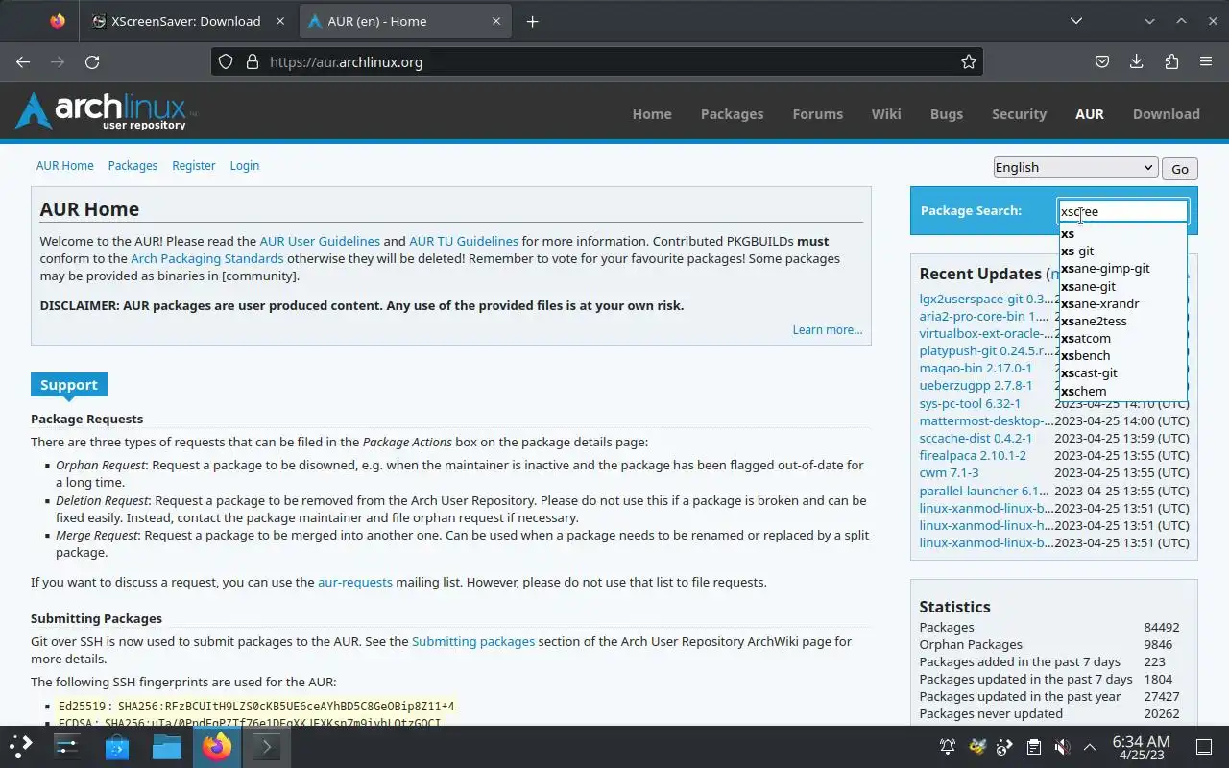The width and height of the screenshot is (1229, 768).
Task: Open the notifications bell in system tray
Action: click(x=948, y=747)
